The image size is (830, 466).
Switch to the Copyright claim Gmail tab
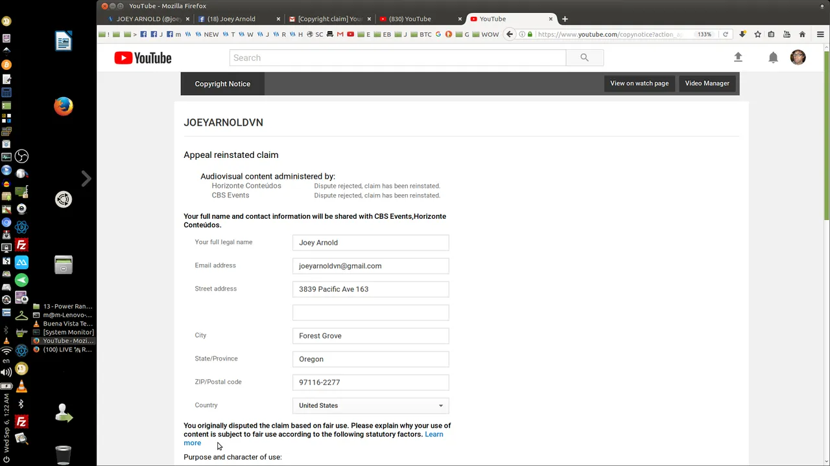pos(329,19)
